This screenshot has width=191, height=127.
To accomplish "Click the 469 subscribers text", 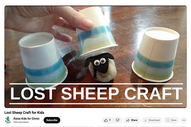I will [21, 122].
